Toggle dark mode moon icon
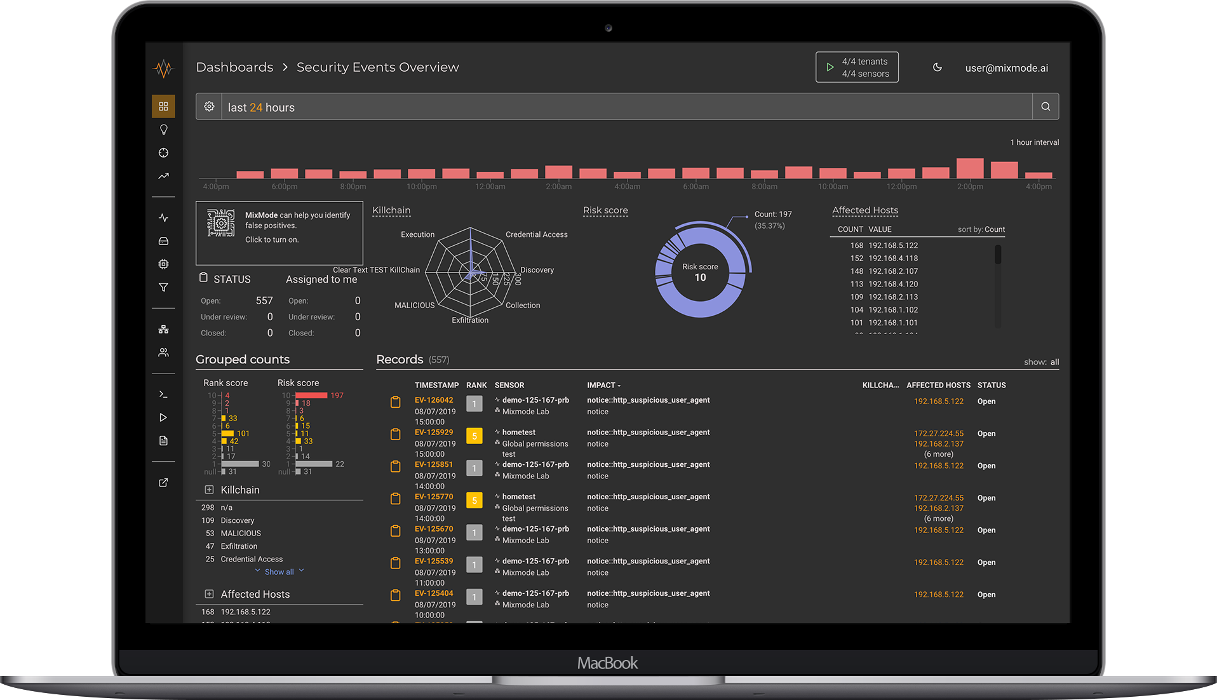Screen dimensions: 1217x700 (937, 67)
